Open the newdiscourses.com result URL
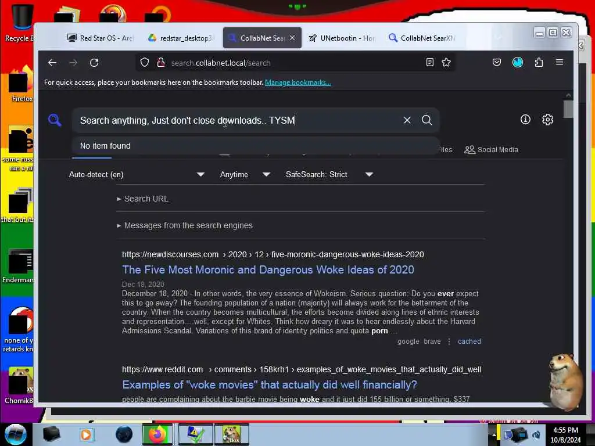595x446 pixels. 273,254
